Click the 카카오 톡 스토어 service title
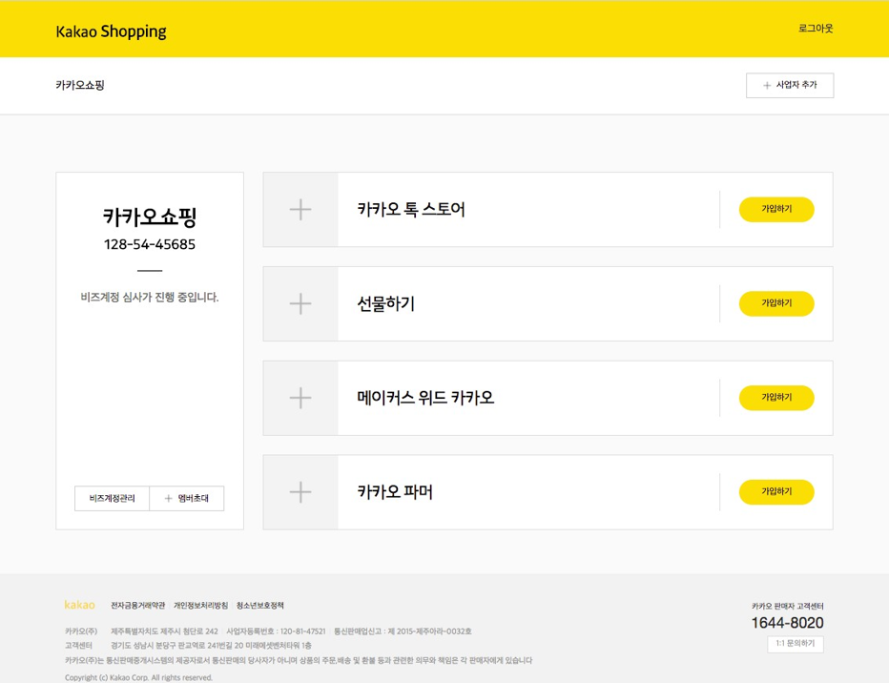The height and width of the screenshot is (683, 889). (411, 209)
